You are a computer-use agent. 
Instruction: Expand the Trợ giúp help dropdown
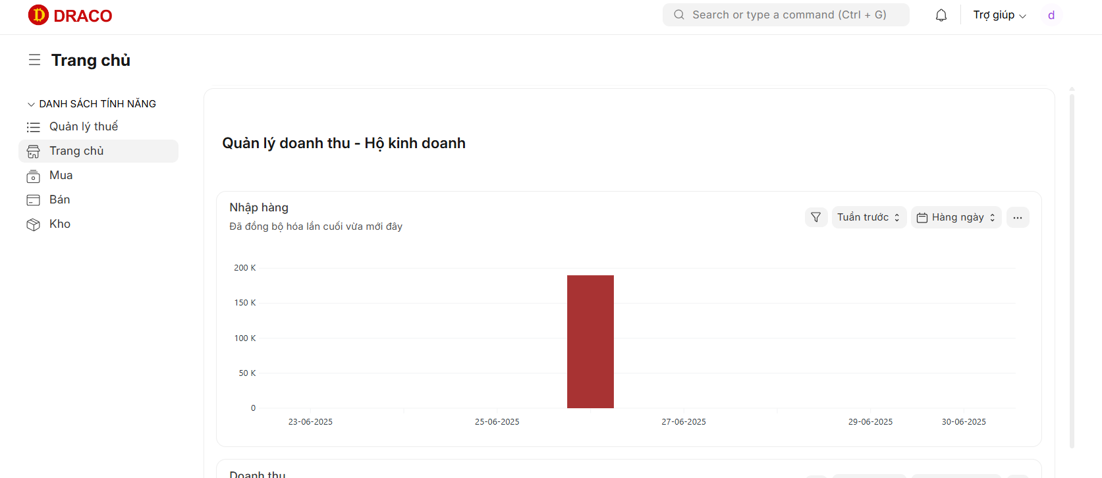pyautogui.click(x=999, y=15)
